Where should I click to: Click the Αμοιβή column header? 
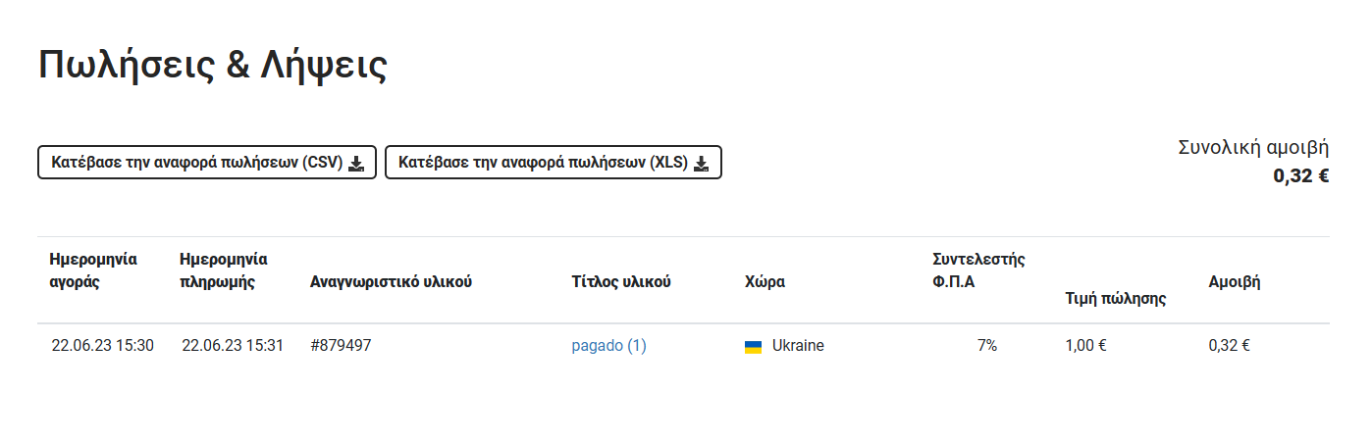(x=1235, y=281)
